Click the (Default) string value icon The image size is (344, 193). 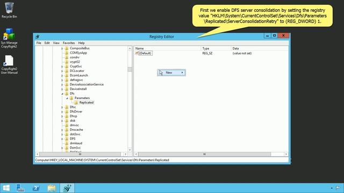137,53
